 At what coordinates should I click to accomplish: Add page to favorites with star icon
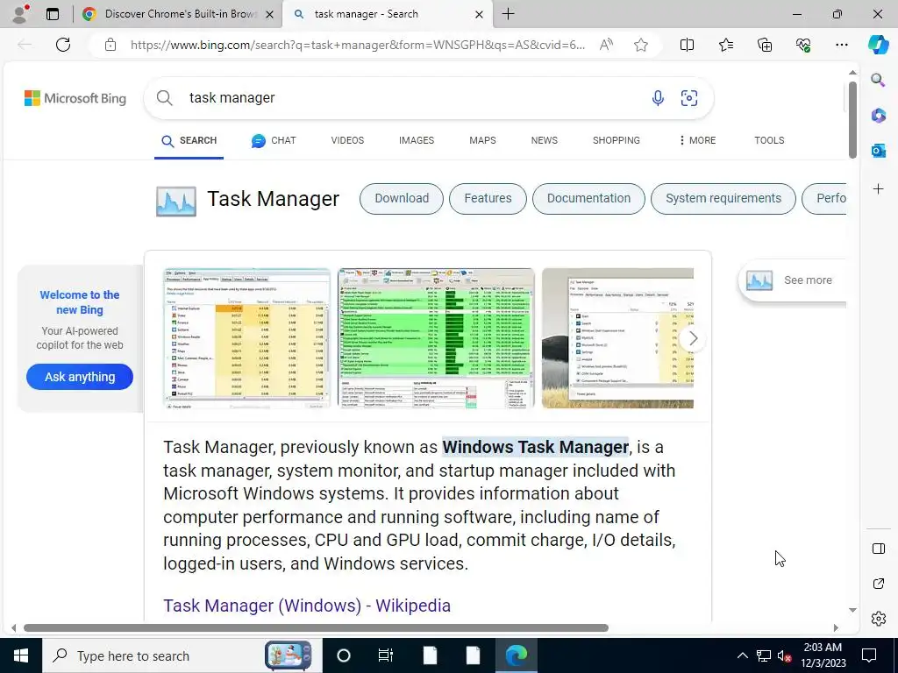click(641, 45)
